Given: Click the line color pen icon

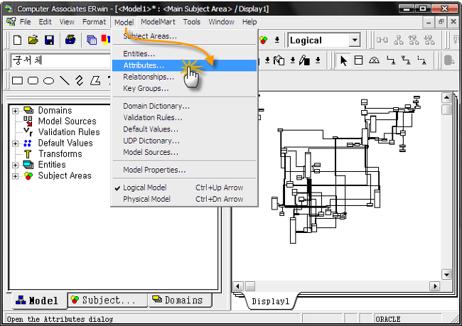Looking at the screenshot, I should point(304,60).
